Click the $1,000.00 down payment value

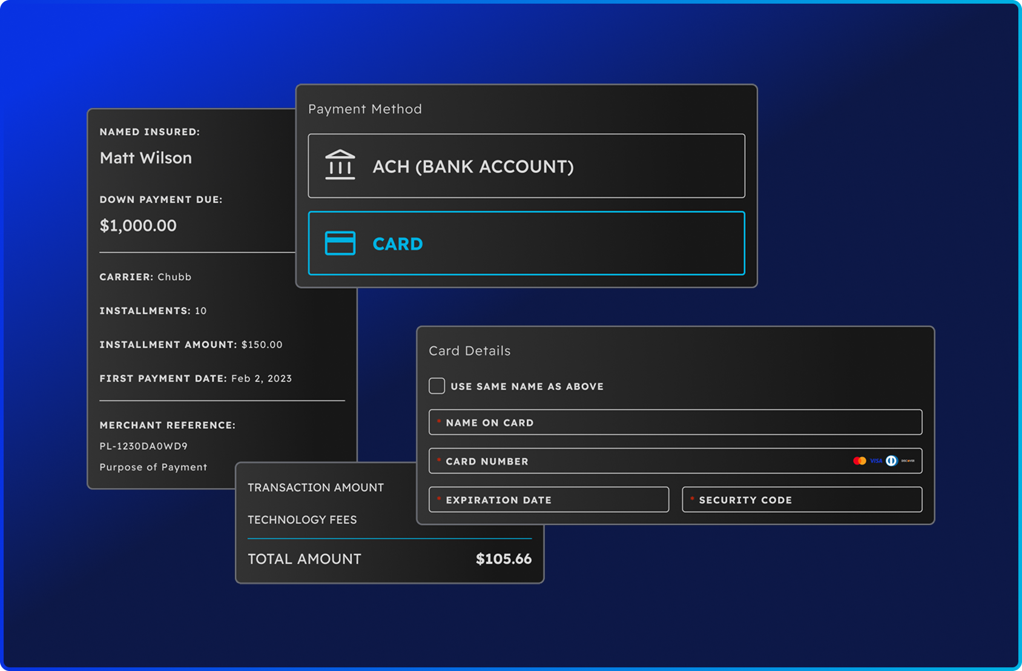pyautogui.click(x=138, y=226)
